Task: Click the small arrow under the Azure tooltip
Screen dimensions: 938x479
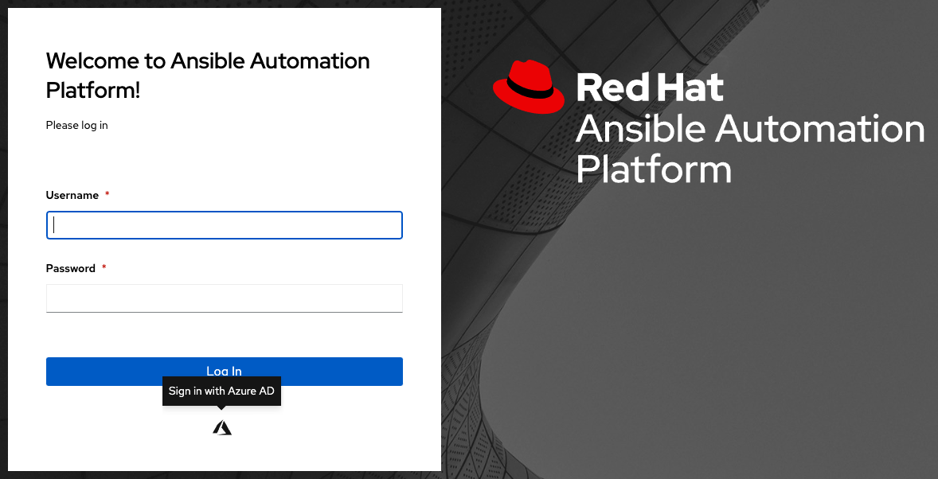Action: click(222, 408)
